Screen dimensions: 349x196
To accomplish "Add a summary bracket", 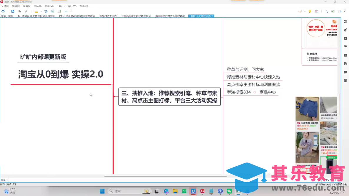I will tap(59, 11).
